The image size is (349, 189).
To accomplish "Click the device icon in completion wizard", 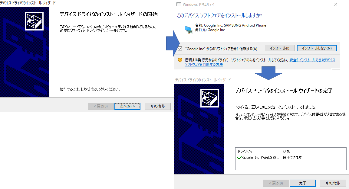I will [x=209, y=98].
